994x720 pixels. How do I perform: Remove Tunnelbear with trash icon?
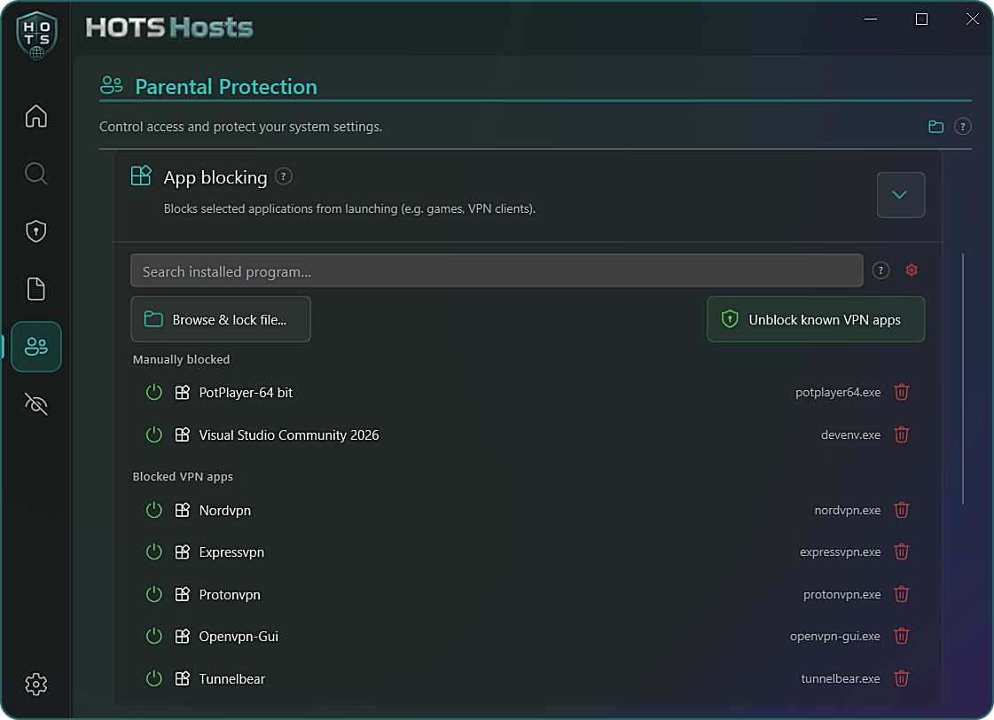(x=902, y=679)
